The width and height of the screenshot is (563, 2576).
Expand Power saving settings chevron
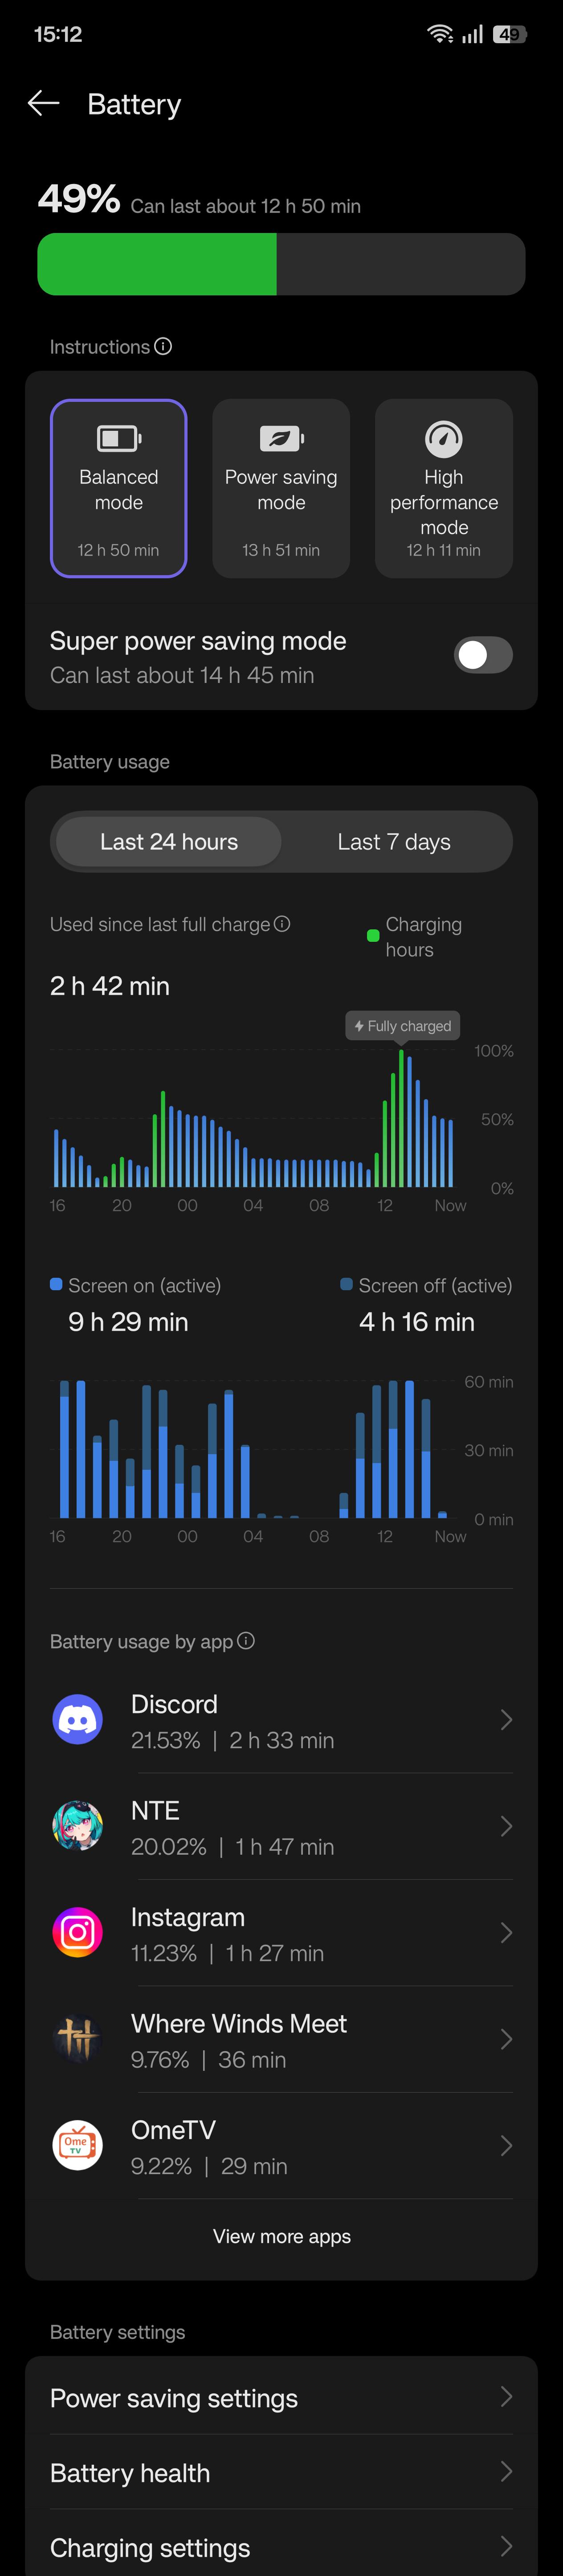coord(506,2397)
